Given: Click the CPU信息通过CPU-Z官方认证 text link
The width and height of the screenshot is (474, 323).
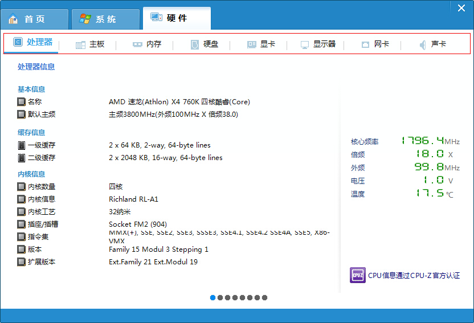Looking at the screenshot, I should pyautogui.click(x=414, y=276).
